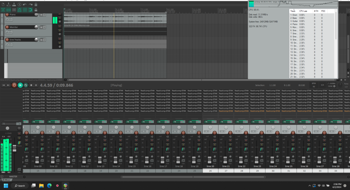Viewport: 350px width, 190px height.
Task: Open master track Route button
Action: 19,143
